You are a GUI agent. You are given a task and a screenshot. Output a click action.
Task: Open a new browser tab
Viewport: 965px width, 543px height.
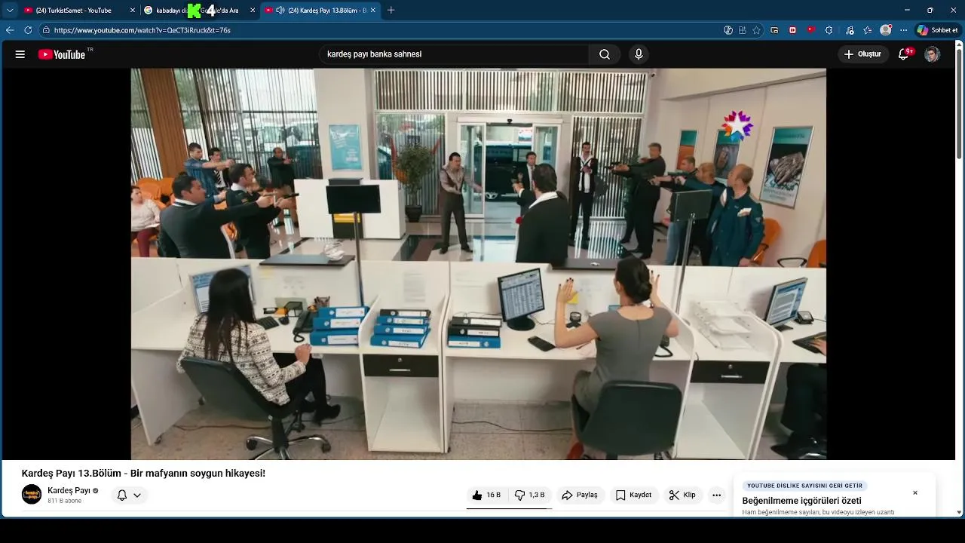pos(391,11)
